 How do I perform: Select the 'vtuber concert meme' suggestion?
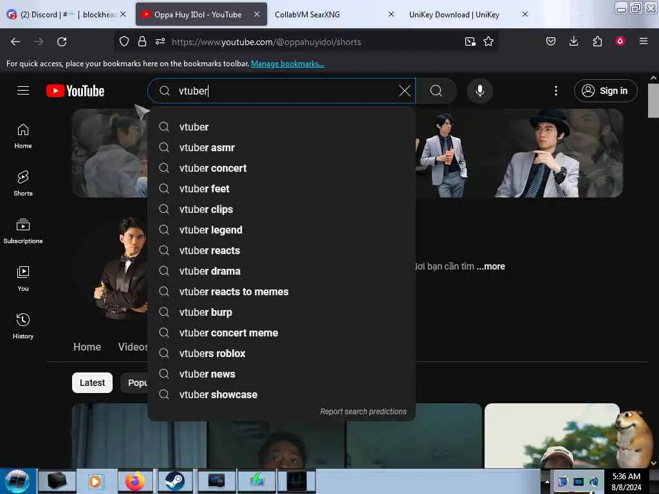pos(282,333)
